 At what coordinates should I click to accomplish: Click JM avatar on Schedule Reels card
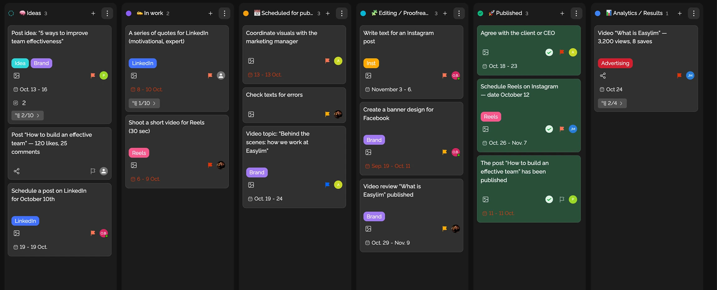[573, 129]
